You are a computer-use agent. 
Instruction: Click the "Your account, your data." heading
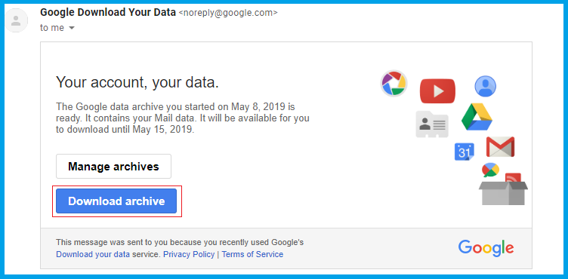(x=137, y=82)
